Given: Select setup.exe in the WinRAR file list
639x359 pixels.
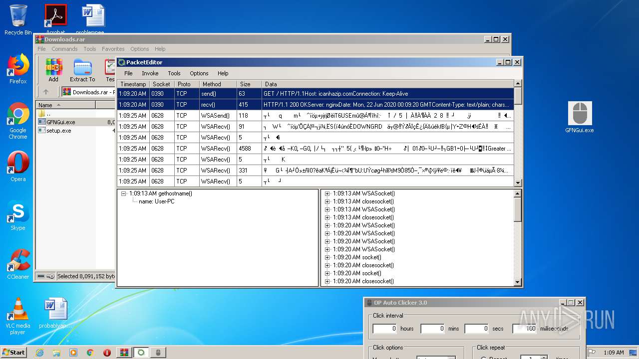Looking at the screenshot, I should 55,131.
